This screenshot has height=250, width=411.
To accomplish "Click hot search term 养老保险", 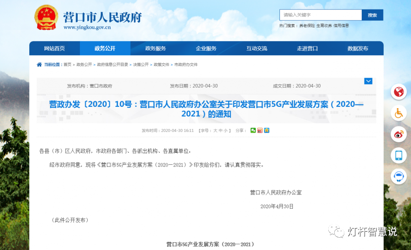I will [307, 26].
